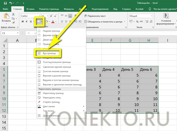Open the font size 11 dropdown

[x=48, y=16]
